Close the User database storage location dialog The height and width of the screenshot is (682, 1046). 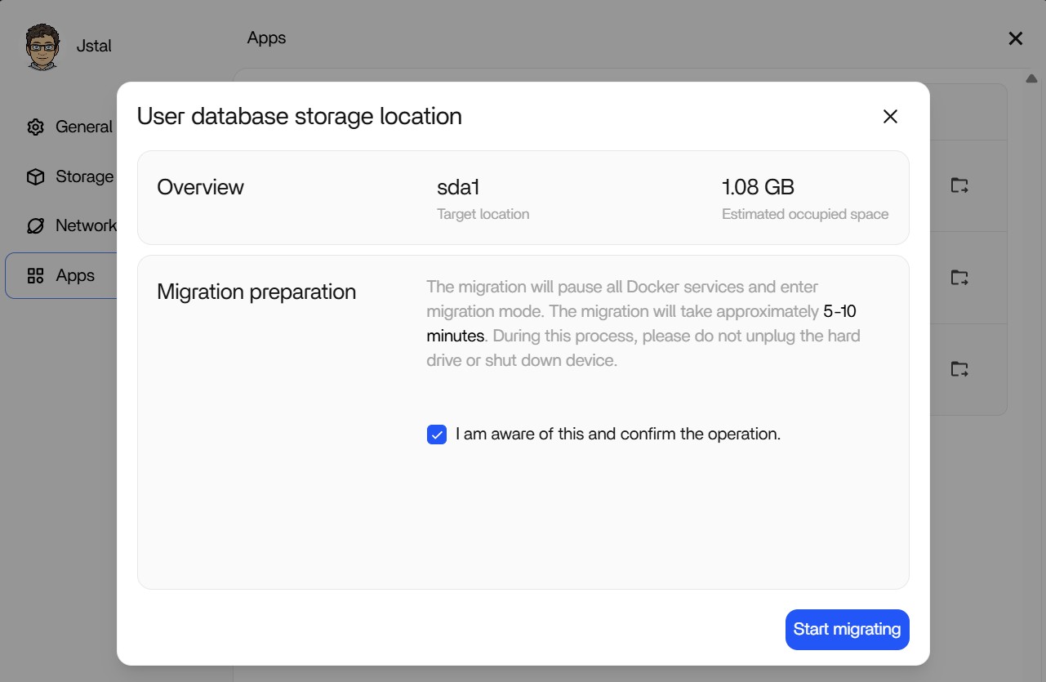pos(890,117)
